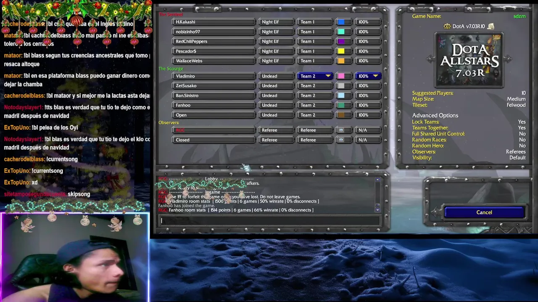Click the Pescador$ player slot
This screenshot has height=302, width=538.
214,51
